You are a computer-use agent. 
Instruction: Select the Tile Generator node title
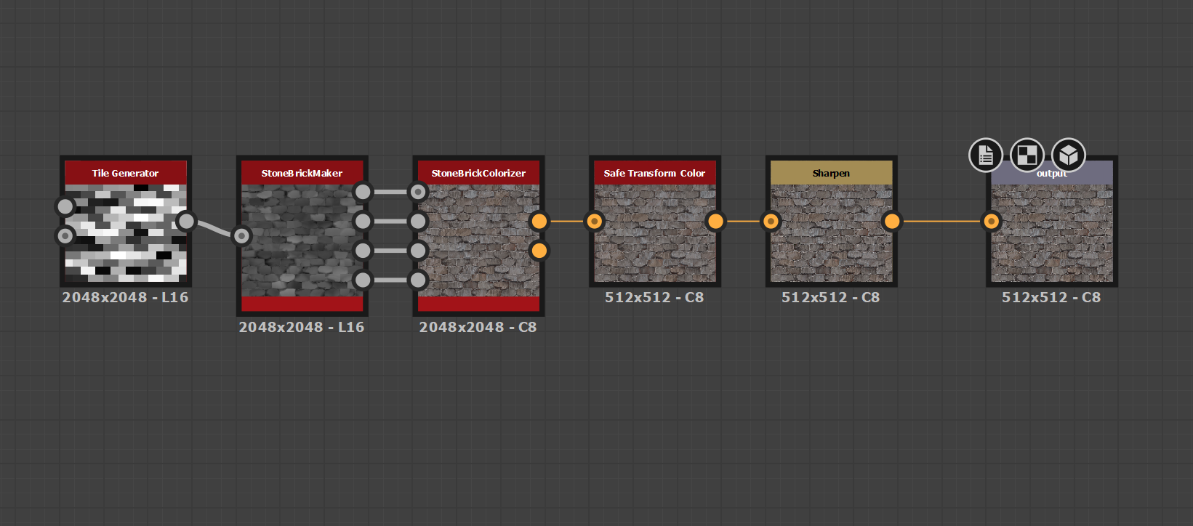(x=125, y=173)
